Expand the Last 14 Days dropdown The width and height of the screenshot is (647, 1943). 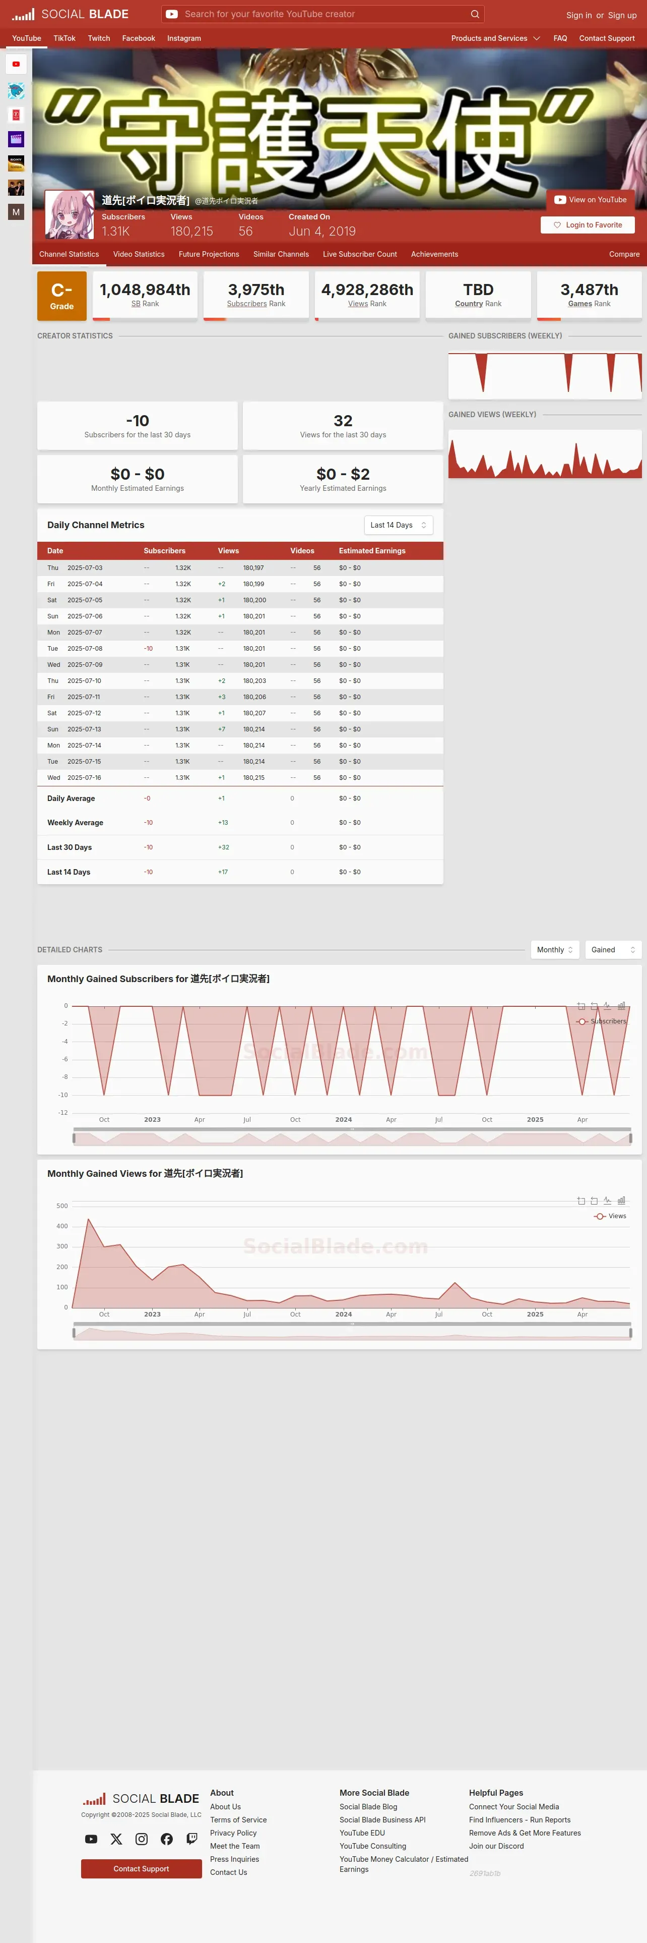coord(399,525)
